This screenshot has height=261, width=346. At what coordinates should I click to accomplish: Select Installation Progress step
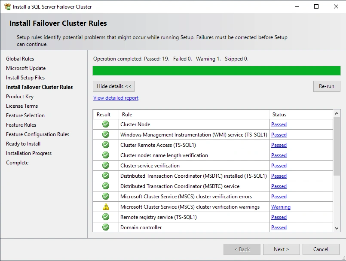pyautogui.click(x=29, y=153)
